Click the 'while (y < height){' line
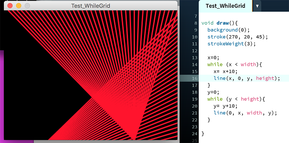289x143 pixels. pyautogui.click(x=236, y=99)
